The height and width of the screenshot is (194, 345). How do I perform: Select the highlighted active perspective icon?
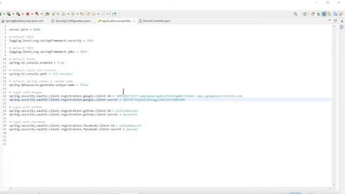click(x=324, y=14)
